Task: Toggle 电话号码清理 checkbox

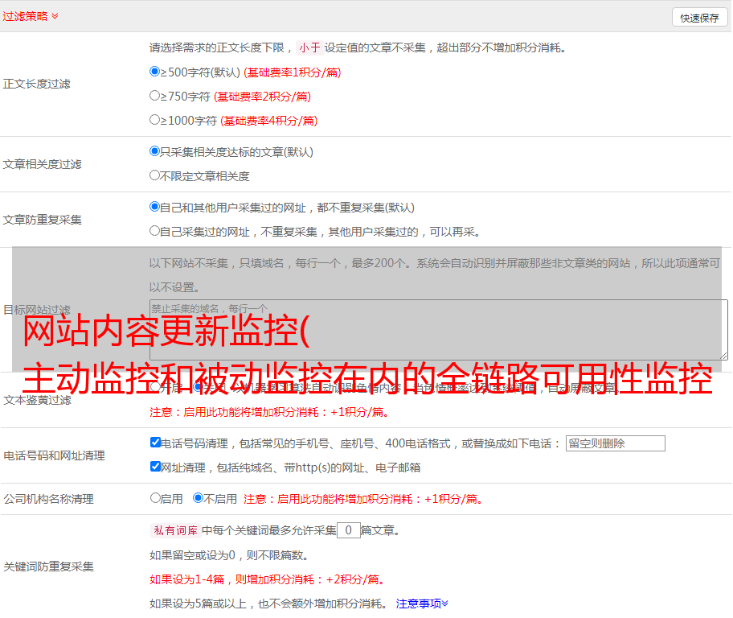Action: (x=155, y=443)
